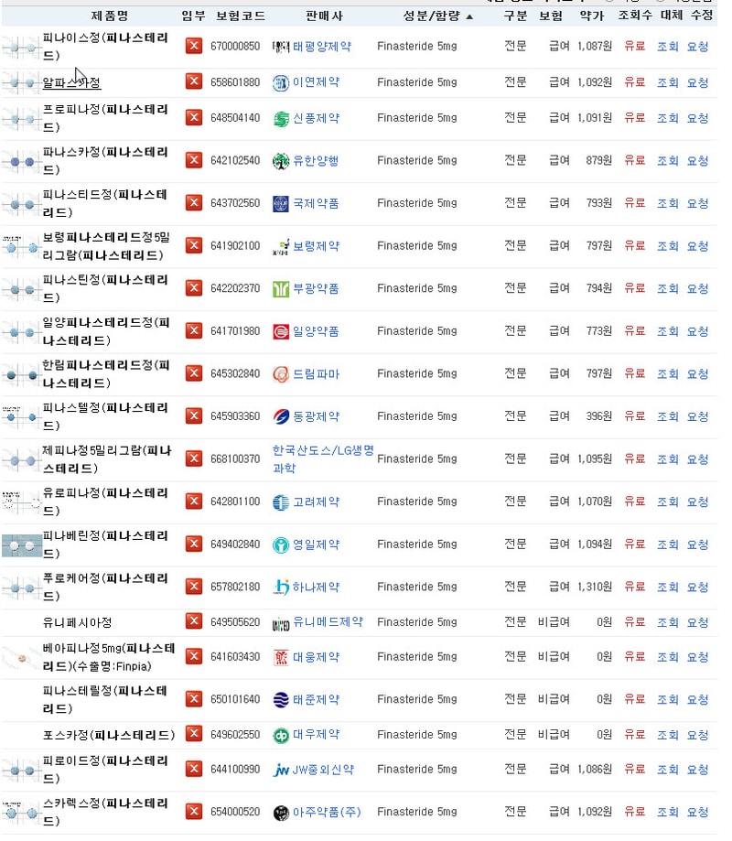Viewport: 732px width, 841px height.
Task: Select insurance code 654000520
Action: 235,812
